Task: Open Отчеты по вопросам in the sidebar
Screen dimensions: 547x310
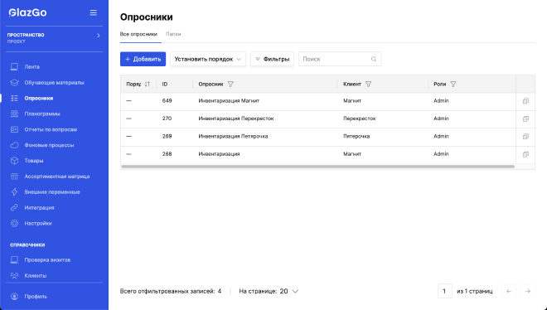Action: point(51,129)
